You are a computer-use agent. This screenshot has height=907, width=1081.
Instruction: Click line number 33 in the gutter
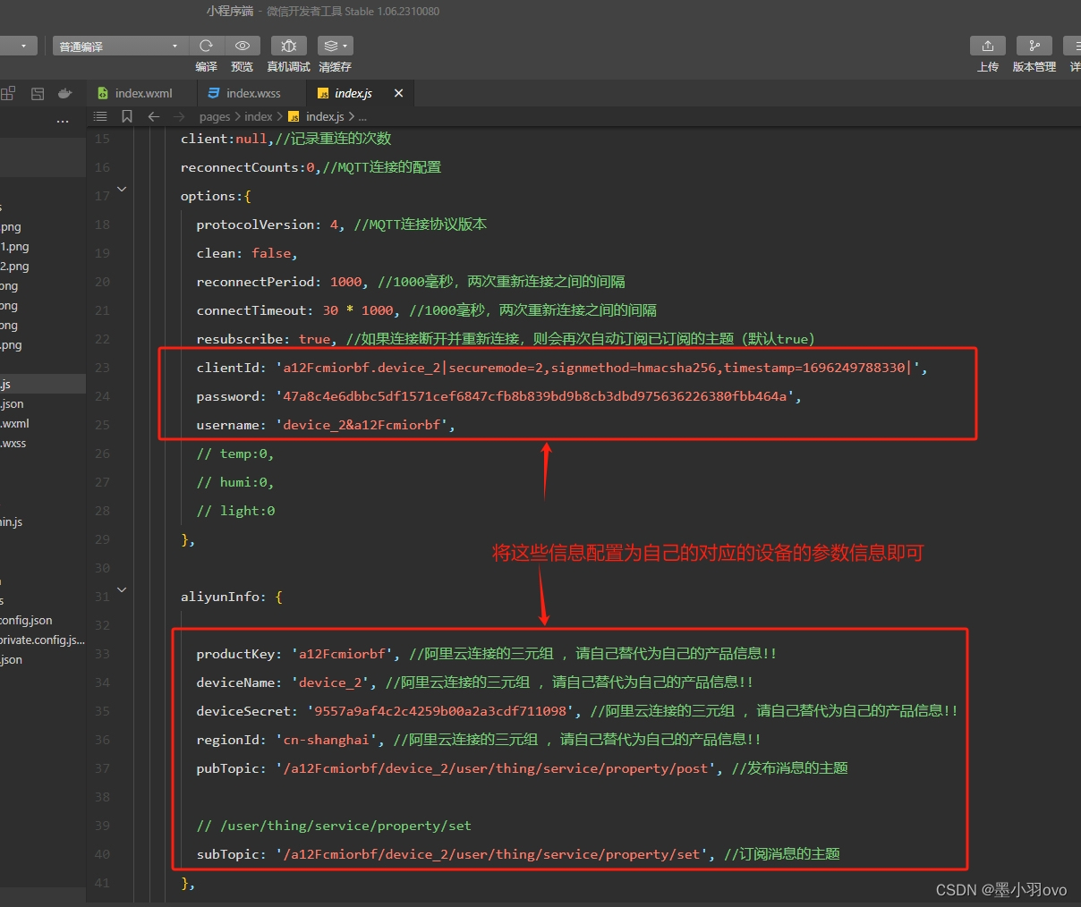coord(102,654)
